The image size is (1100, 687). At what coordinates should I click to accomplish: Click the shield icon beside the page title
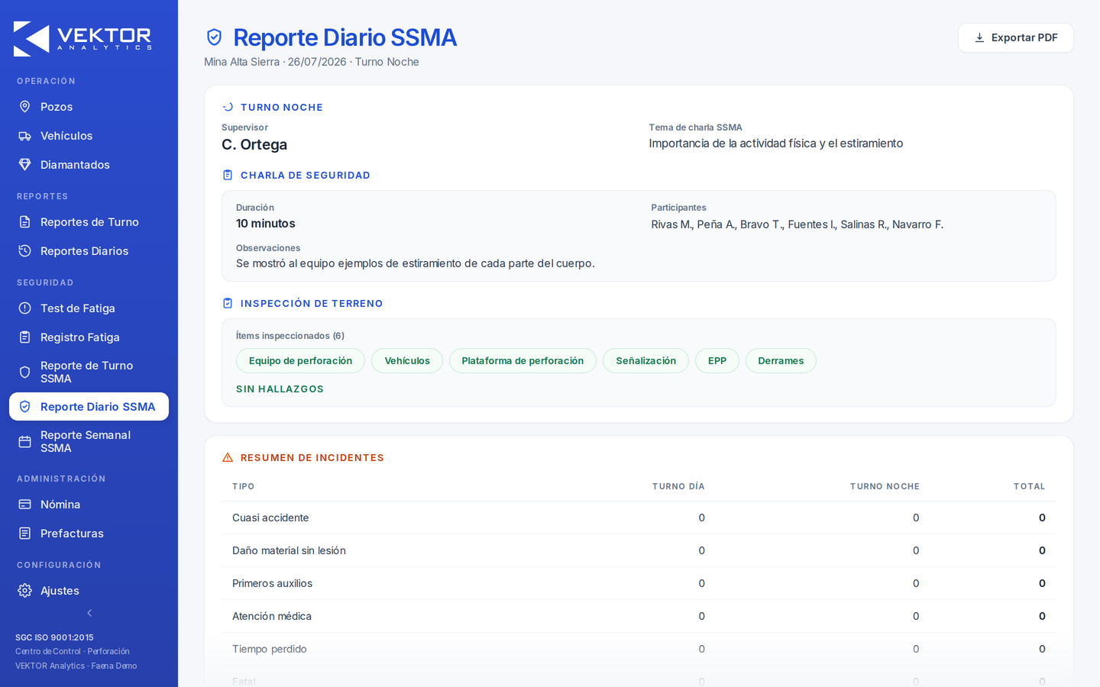coord(215,37)
